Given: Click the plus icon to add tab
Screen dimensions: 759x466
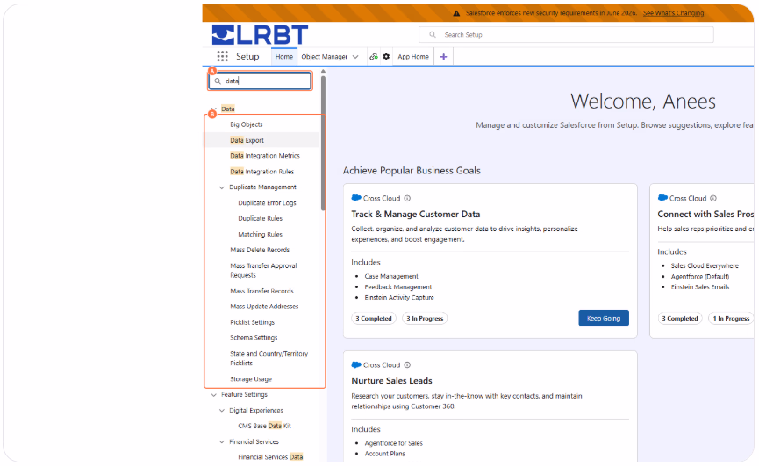Looking at the screenshot, I should click(443, 57).
